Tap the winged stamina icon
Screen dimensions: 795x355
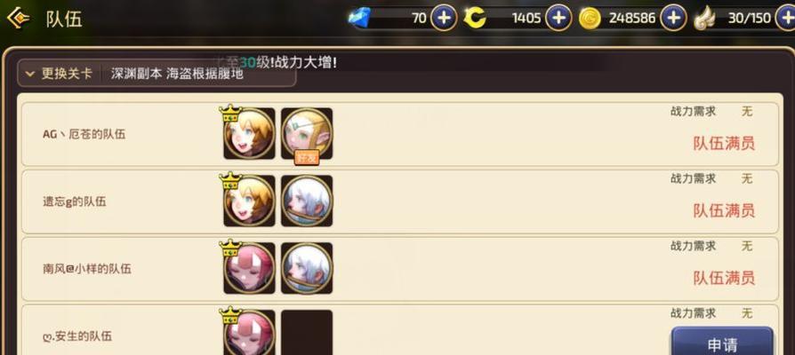click(x=705, y=19)
